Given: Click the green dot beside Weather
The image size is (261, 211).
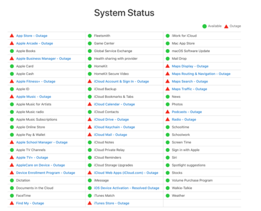Looking at the screenshot, I should (x=167, y=196).
